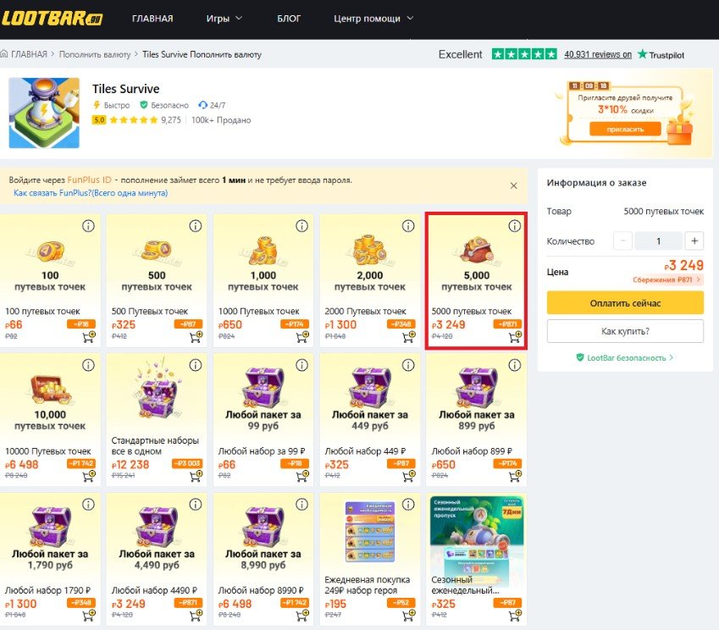Image resolution: width=719 pixels, height=630 pixels.
Task: Open Центр помощи dropdown menu
Action: tap(373, 18)
